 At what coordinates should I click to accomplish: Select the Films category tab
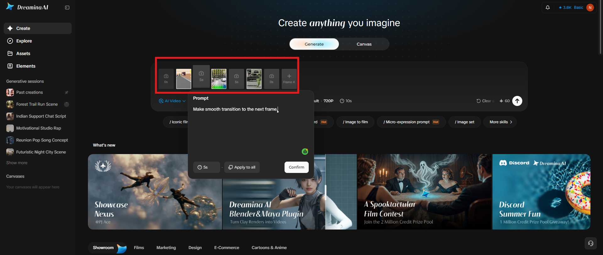[139, 248]
